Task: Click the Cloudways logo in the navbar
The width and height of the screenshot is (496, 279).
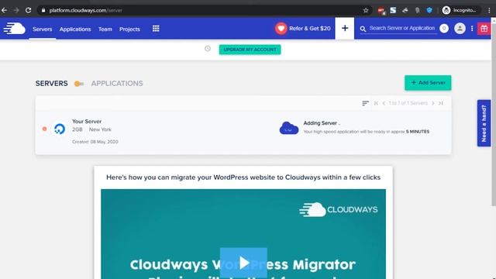Action: [14, 29]
